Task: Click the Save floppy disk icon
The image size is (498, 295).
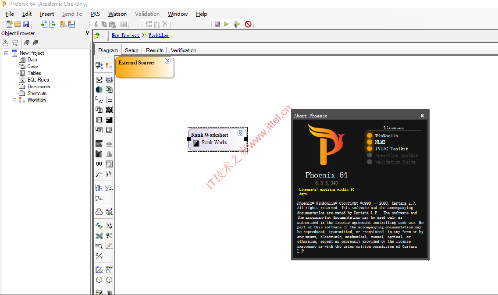Action: coord(26,24)
